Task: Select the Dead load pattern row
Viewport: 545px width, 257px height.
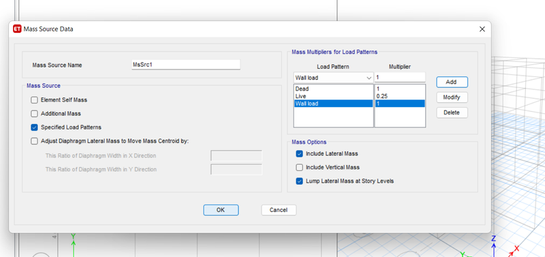Action: tap(333, 89)
